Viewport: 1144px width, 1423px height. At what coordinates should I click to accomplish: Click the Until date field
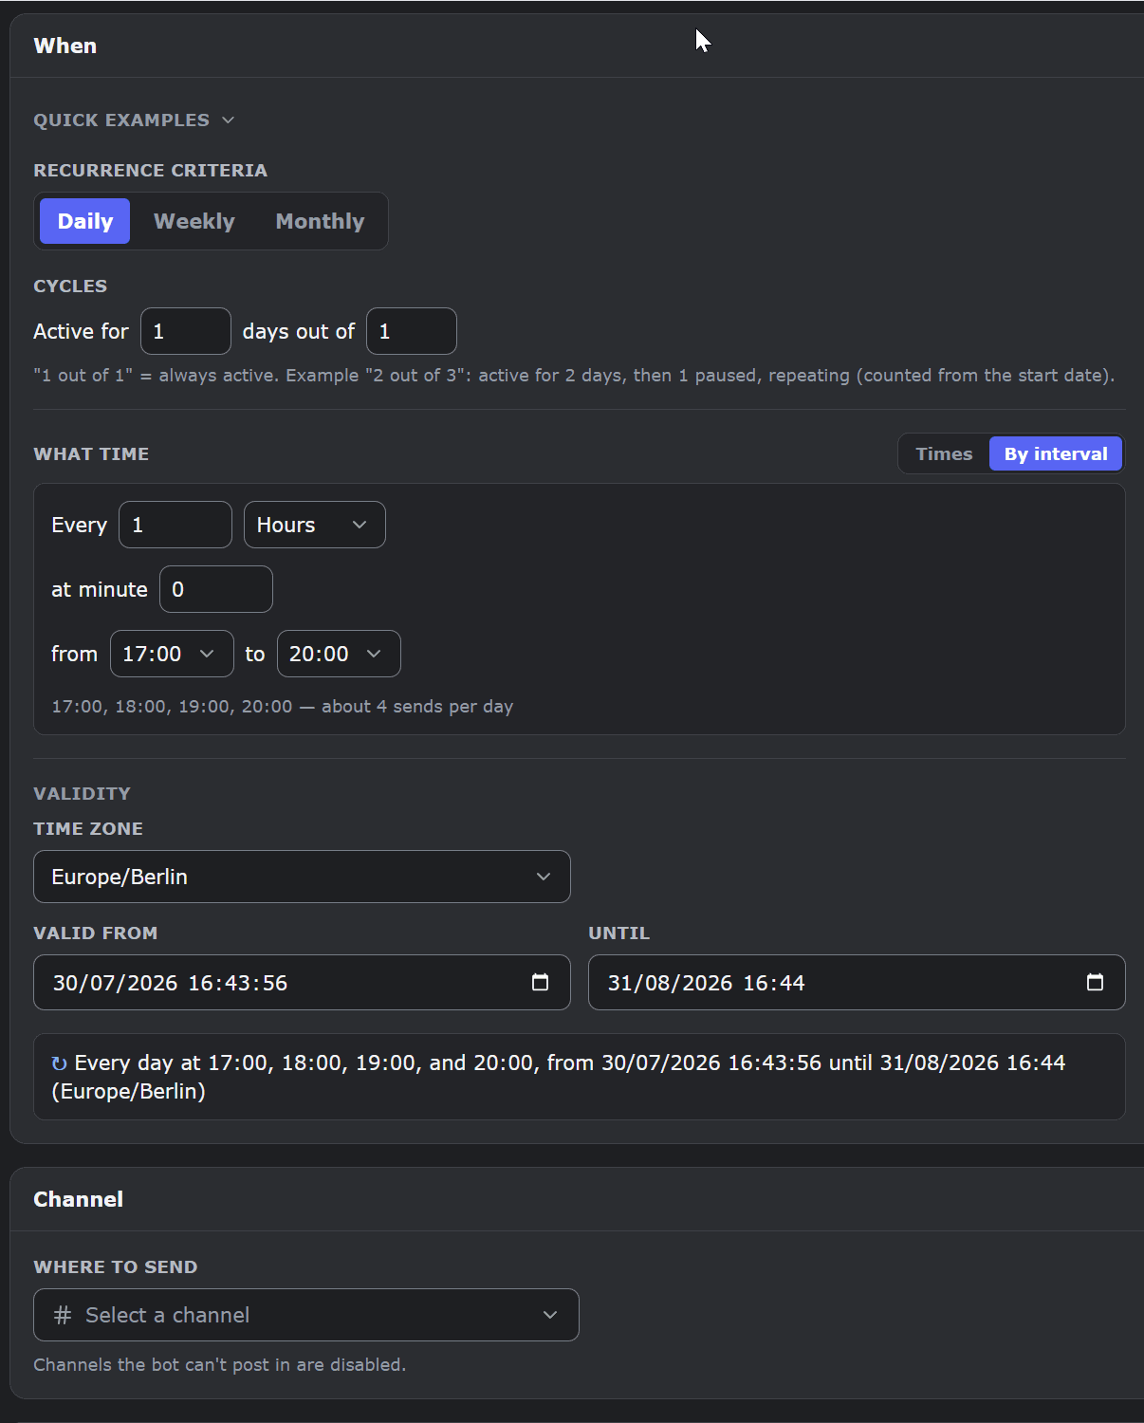coord(857,983)
